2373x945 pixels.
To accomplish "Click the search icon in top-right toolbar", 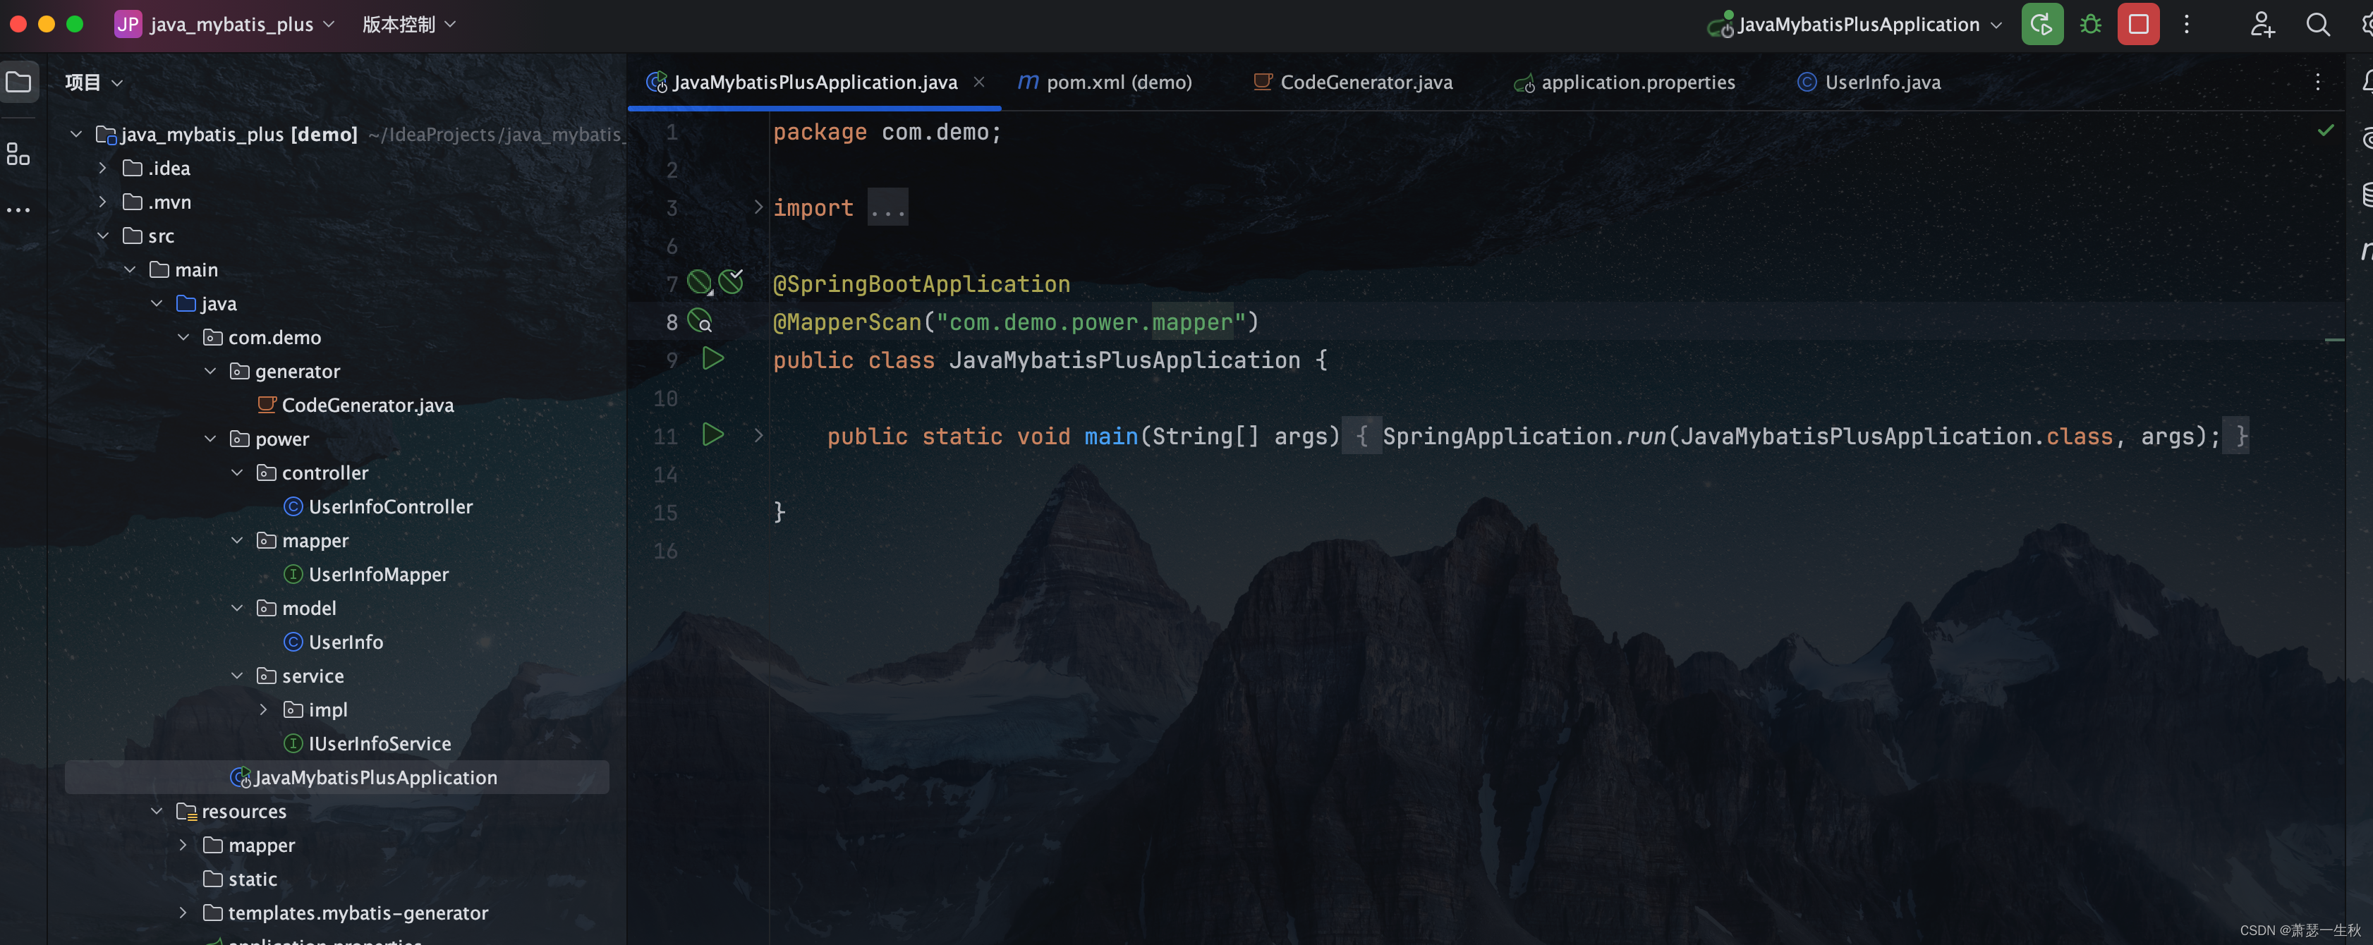I will (x=2317, y=24).
